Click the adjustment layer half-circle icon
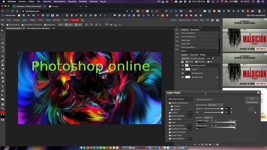 [202, 145]
